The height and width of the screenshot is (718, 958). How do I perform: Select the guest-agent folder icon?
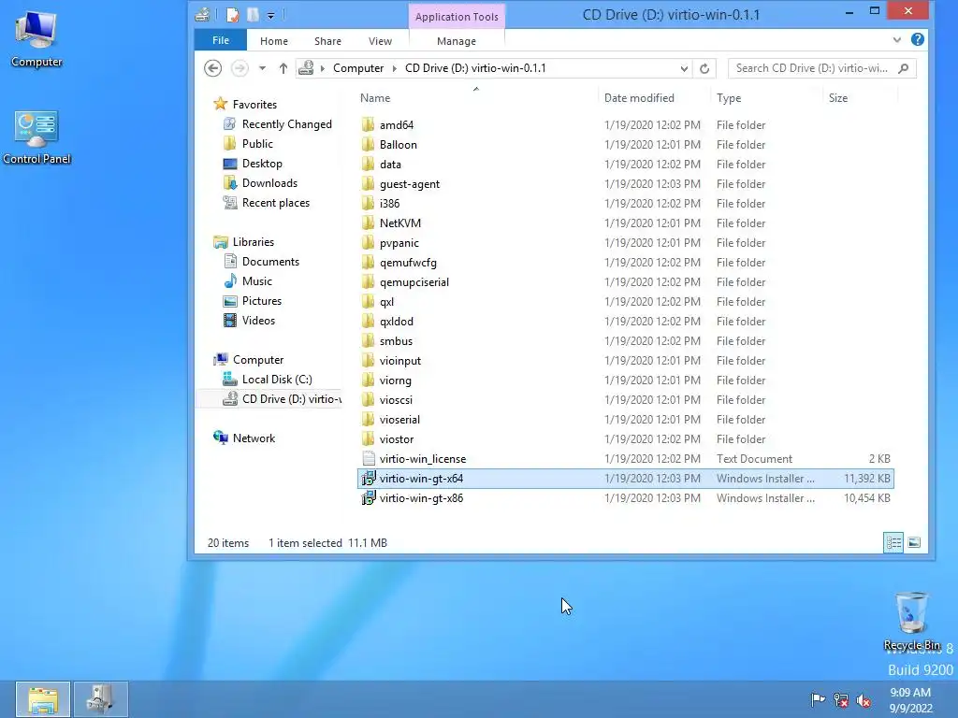point(368,184)
